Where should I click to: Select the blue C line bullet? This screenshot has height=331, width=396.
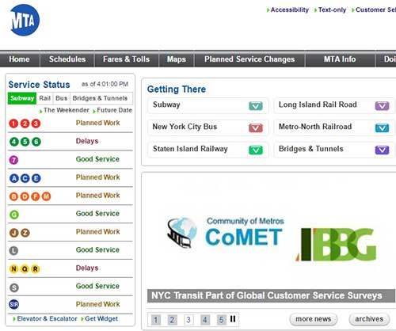[25, 178]
